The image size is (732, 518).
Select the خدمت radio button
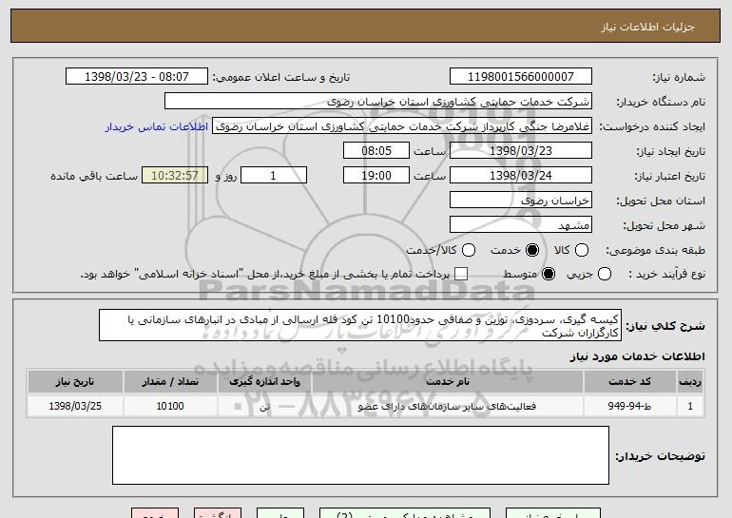coord(532,250)
